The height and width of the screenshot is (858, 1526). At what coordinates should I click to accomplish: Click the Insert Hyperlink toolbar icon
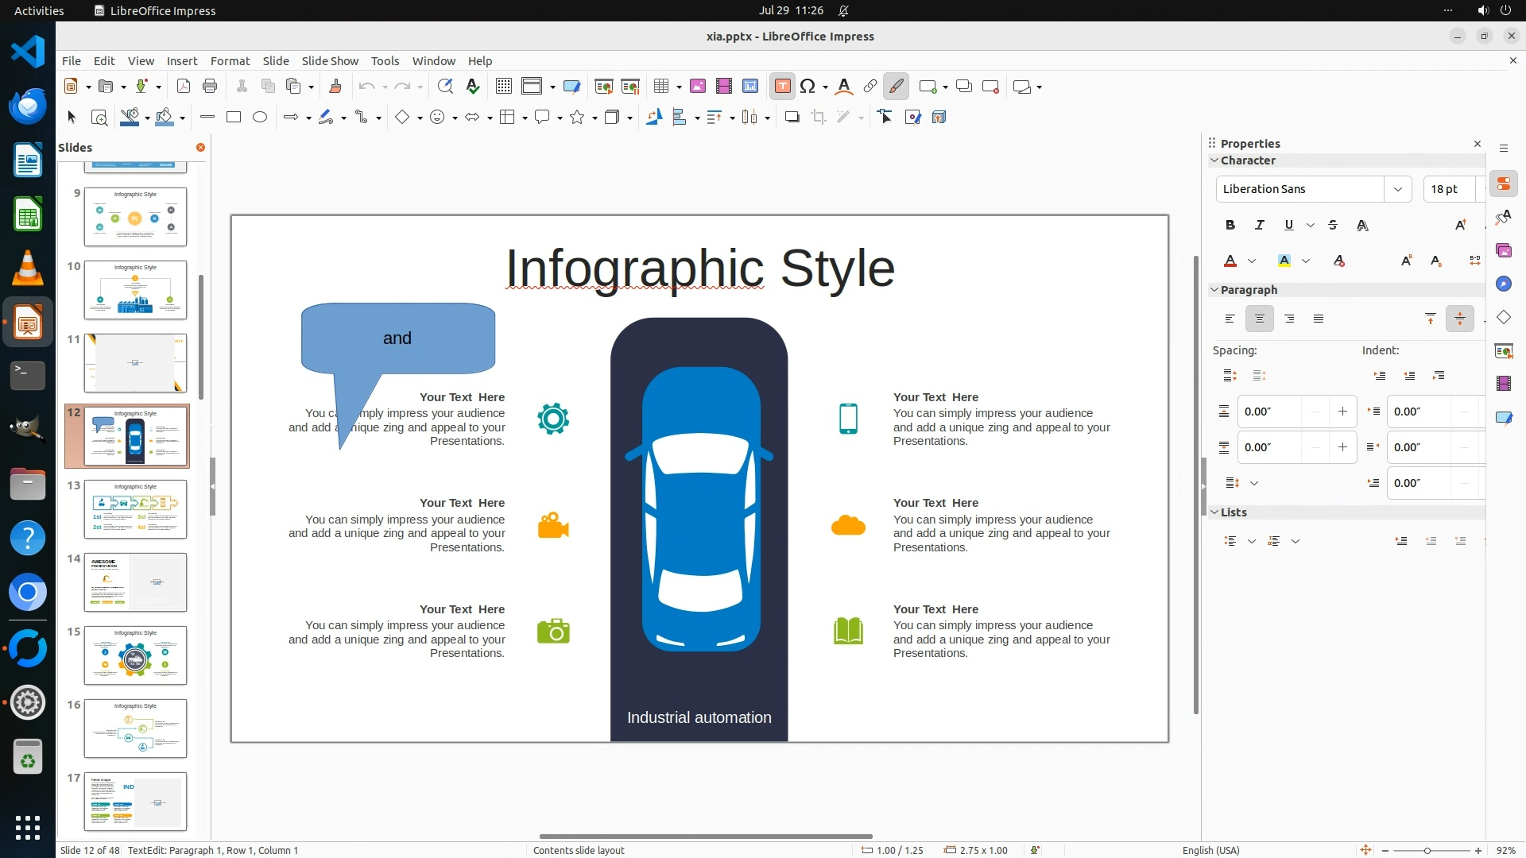pos(870,87)
